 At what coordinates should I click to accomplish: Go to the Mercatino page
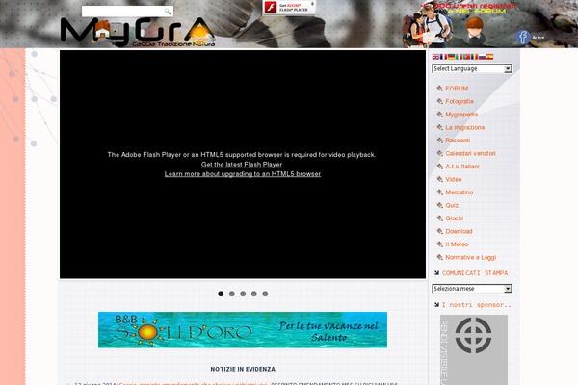point(459,192)
